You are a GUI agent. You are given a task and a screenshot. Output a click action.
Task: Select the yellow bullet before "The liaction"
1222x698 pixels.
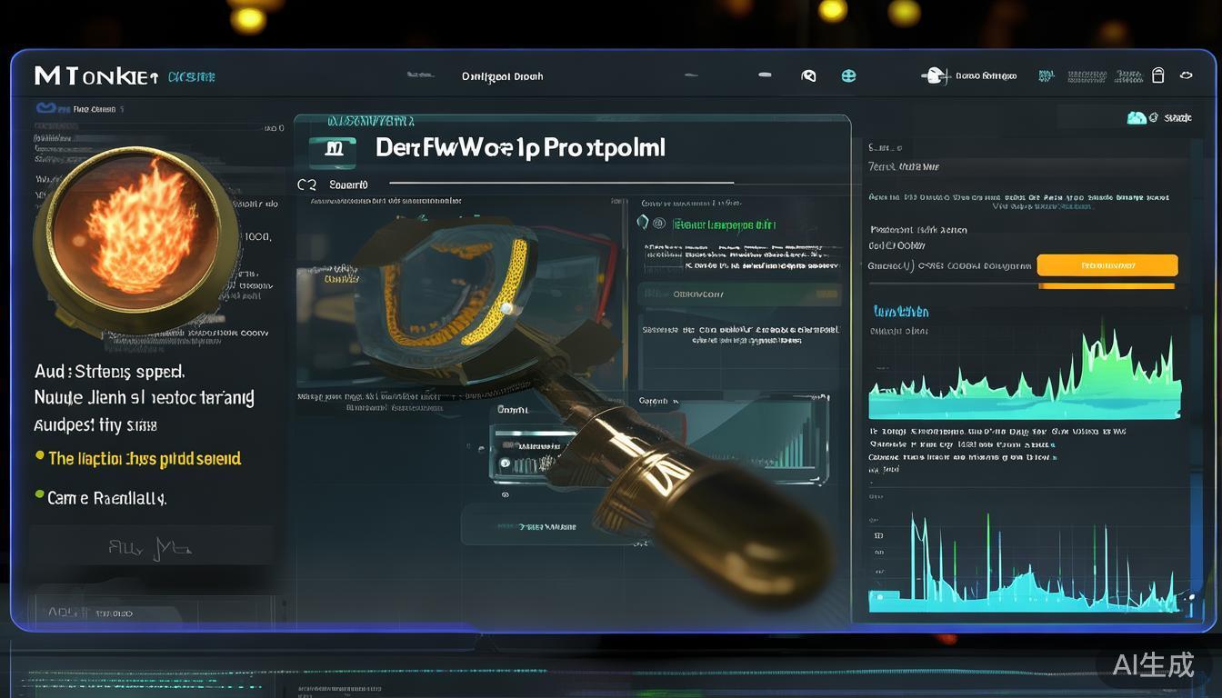39,456
